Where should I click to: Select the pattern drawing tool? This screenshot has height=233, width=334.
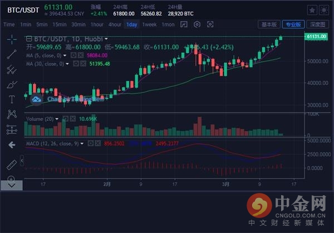point(12,114)
